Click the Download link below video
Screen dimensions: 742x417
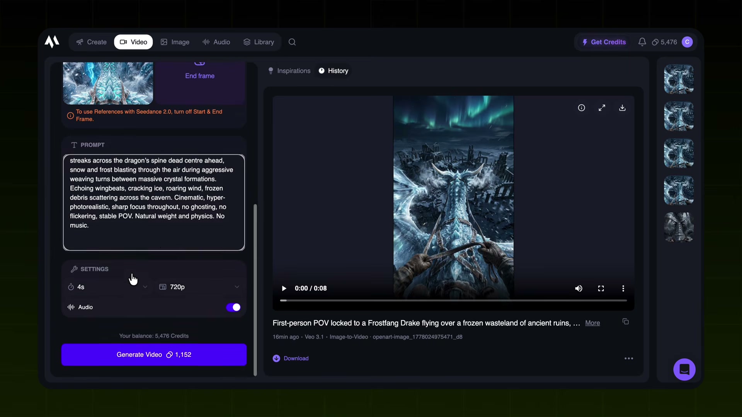point(291,358)
